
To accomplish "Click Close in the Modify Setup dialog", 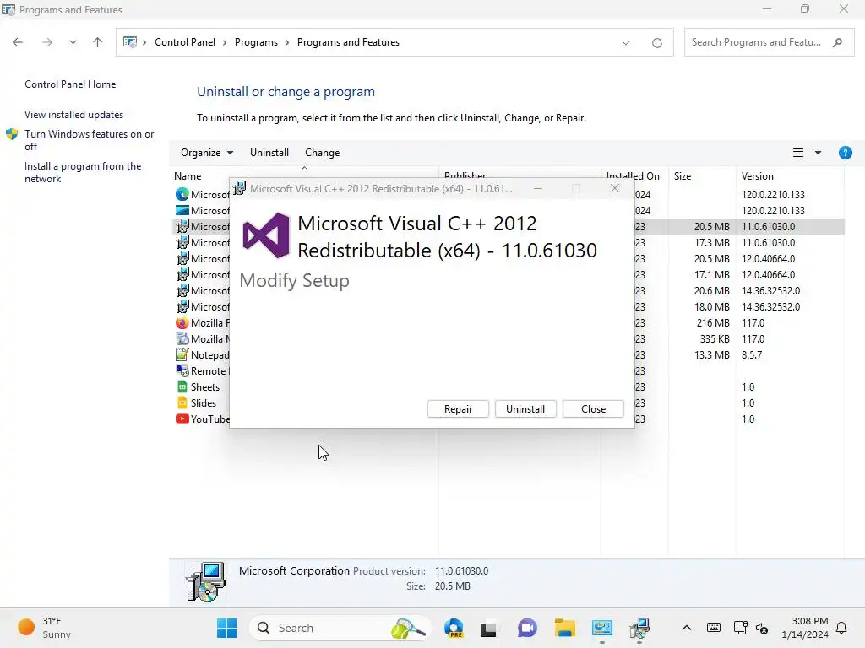I will point(593,409).
